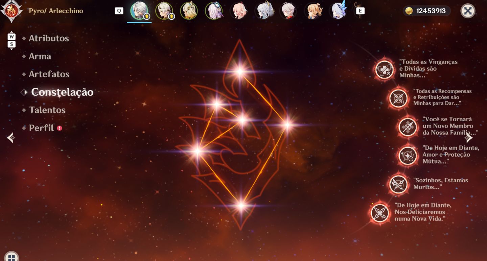This screenshot has width=487, height=261.
Task: Switch to the white-haired character with red collar
Action: pos(289,11)
